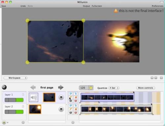Open the gear settings below timeline icons
165x126 pixels.
(73, 122)
